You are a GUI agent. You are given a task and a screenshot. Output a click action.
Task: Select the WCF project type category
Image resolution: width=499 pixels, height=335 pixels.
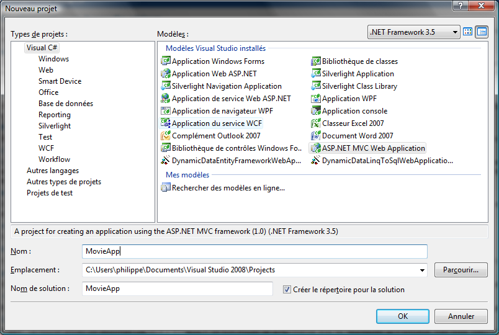pyautogui.click(x=47, y=148)
